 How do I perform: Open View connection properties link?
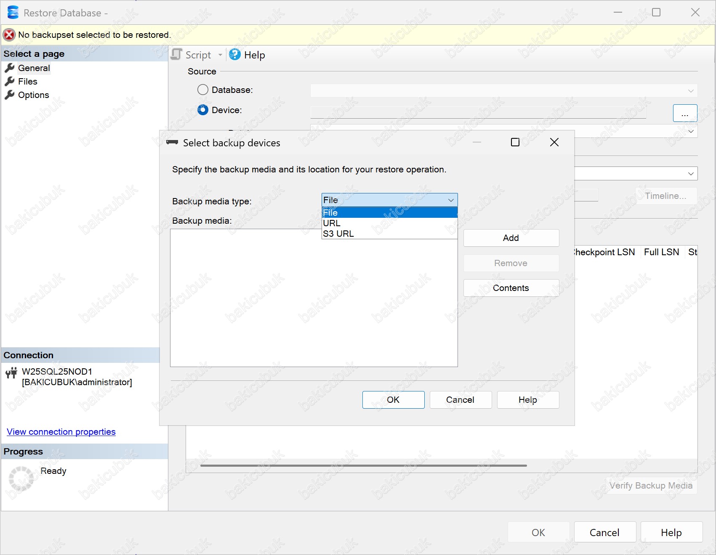click(61, 432)
